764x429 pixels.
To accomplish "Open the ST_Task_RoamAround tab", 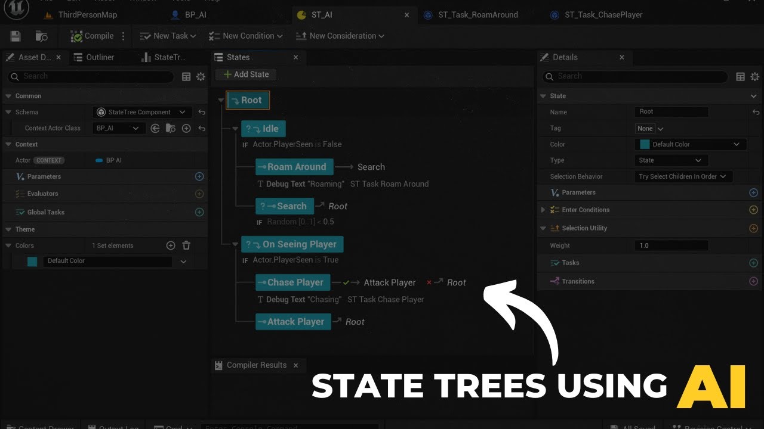I will tap(472, 15).
